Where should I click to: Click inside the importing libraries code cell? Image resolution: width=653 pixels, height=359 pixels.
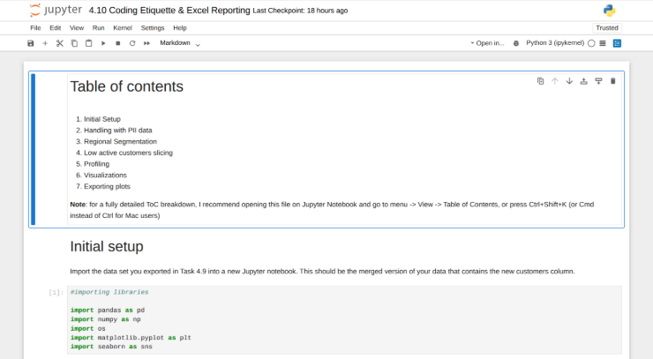344,319
